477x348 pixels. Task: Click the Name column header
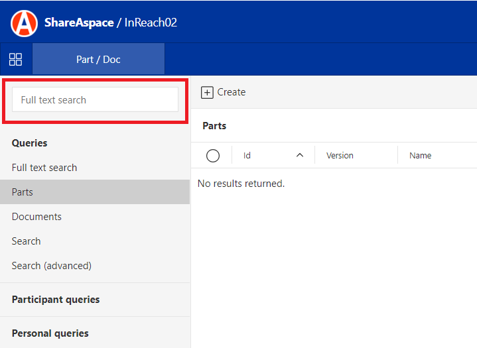click(420, 156)
